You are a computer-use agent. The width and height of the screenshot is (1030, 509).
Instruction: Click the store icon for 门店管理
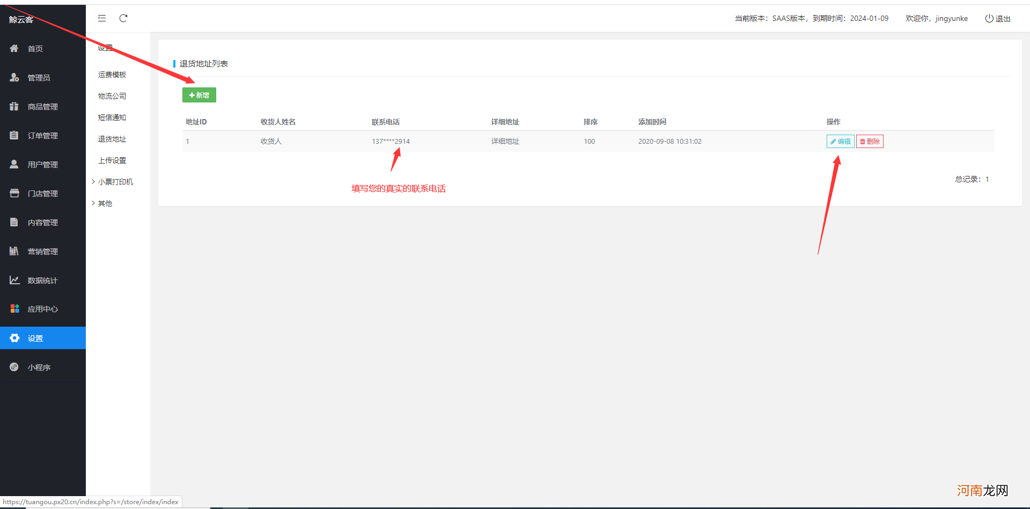tap(14, 193)
